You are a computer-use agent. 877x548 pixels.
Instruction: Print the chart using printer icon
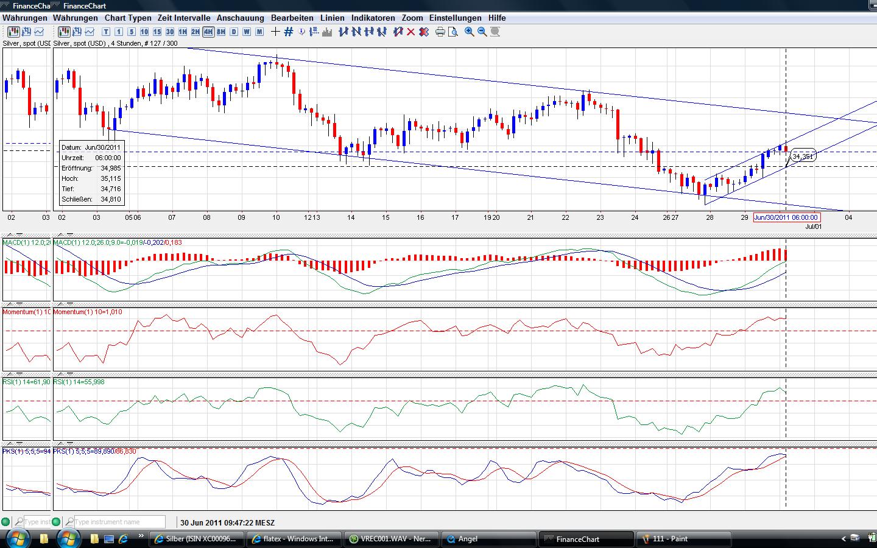(x=440, y=32)
